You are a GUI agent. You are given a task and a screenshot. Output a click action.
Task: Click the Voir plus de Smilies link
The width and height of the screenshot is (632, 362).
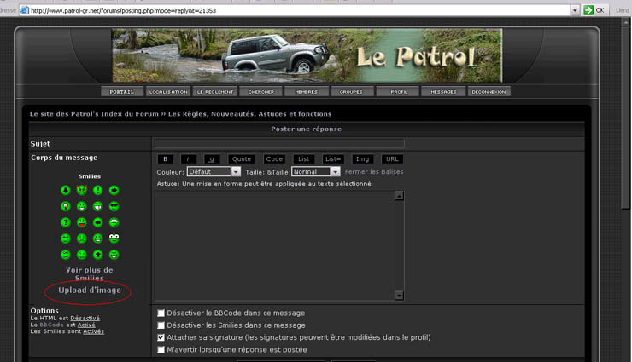(x=90, y=273)
